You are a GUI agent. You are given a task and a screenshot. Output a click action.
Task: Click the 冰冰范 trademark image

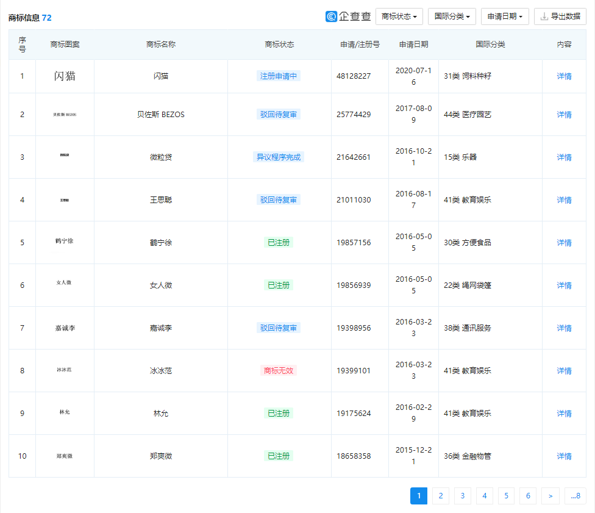(64, 370)
